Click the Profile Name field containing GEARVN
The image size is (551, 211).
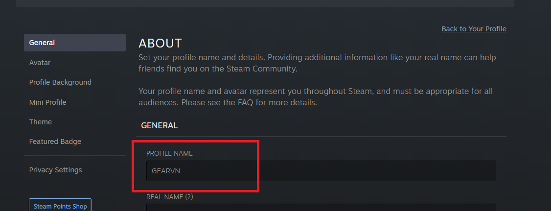pyautogui.click(x=321, y=171)
